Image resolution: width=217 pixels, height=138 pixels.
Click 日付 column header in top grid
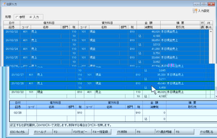pos(12,23)
